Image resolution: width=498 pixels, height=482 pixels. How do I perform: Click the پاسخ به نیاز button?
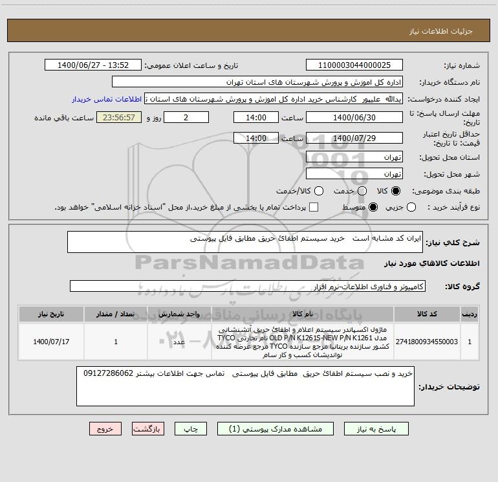click(x=376, y=429)
